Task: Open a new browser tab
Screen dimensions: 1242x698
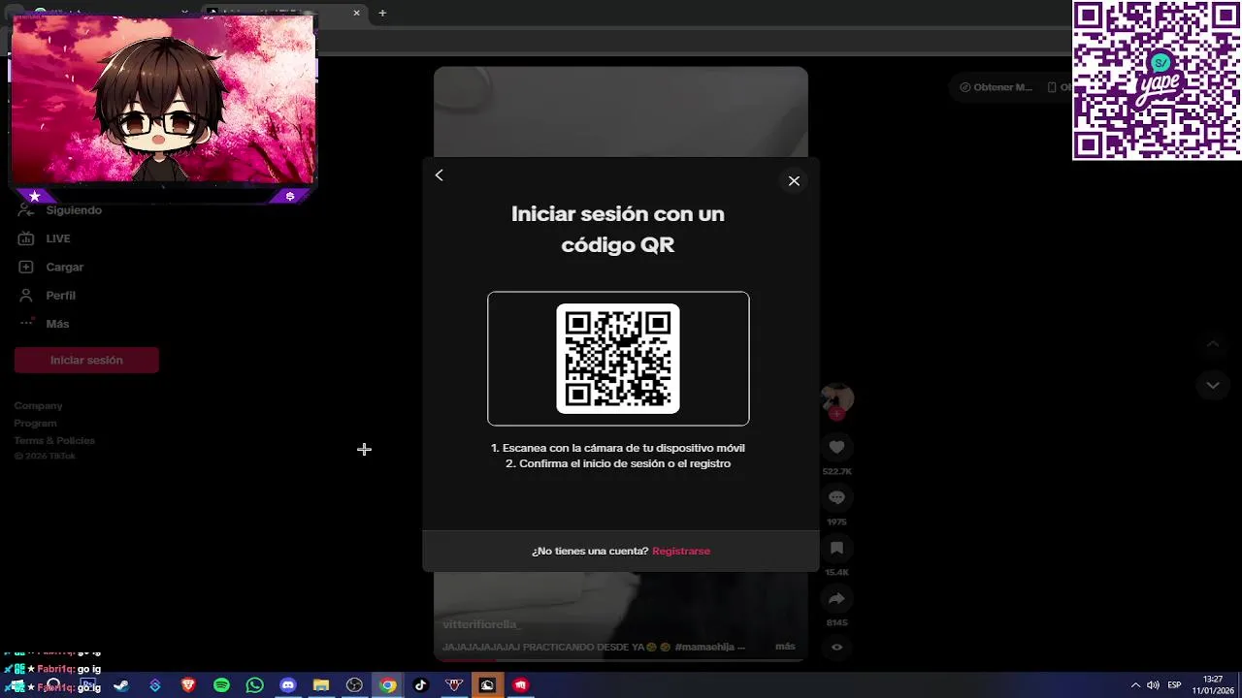Action: [382, 13]
